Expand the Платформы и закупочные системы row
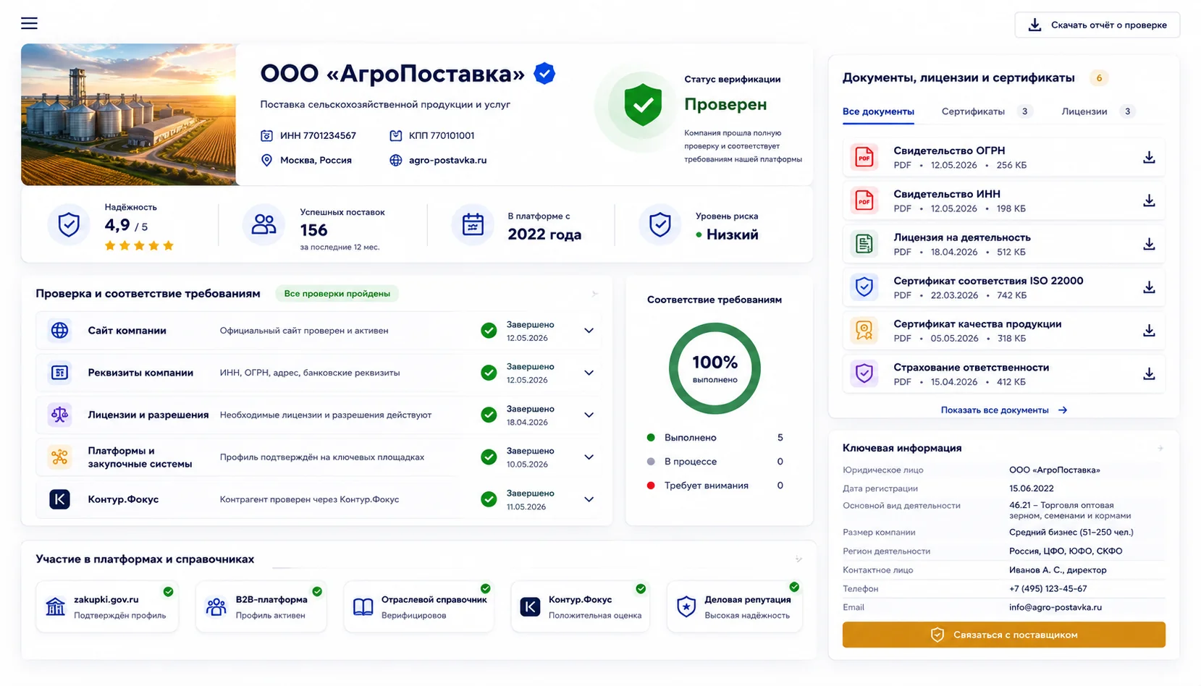The width and height of the screenshot is (1201, 686). (589, 457)
